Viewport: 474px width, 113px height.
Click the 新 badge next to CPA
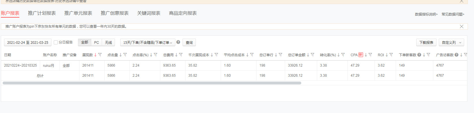361,55
